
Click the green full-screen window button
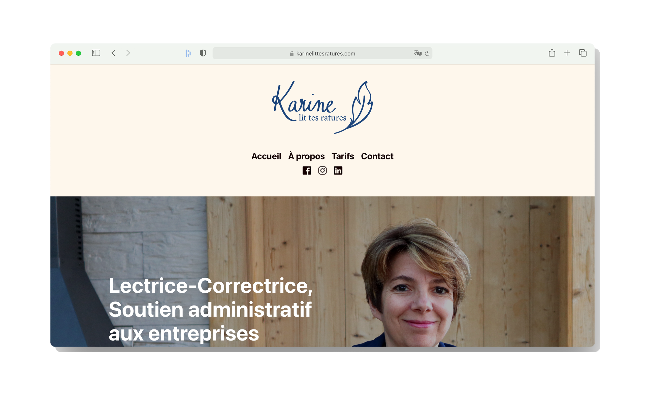78,53
